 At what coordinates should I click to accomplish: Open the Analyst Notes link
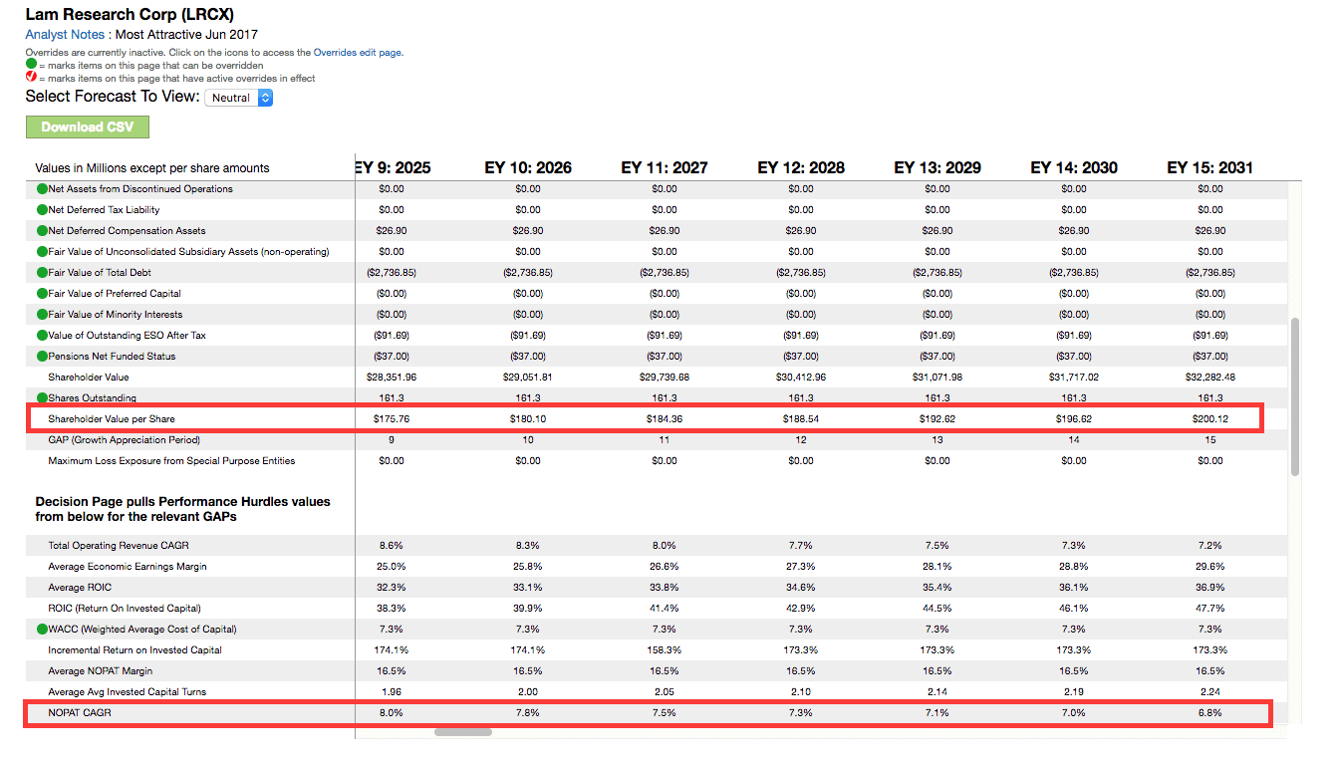click(x=65, y=34)
